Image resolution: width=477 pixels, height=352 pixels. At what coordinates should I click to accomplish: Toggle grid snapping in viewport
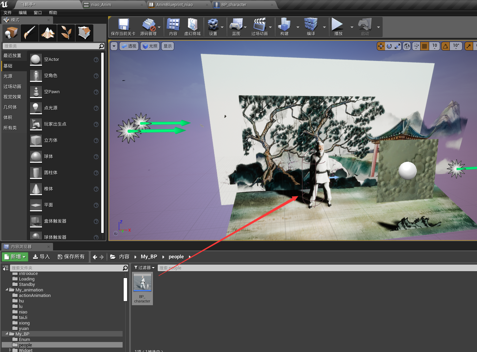pyautogui.click(x=425, y=46)
